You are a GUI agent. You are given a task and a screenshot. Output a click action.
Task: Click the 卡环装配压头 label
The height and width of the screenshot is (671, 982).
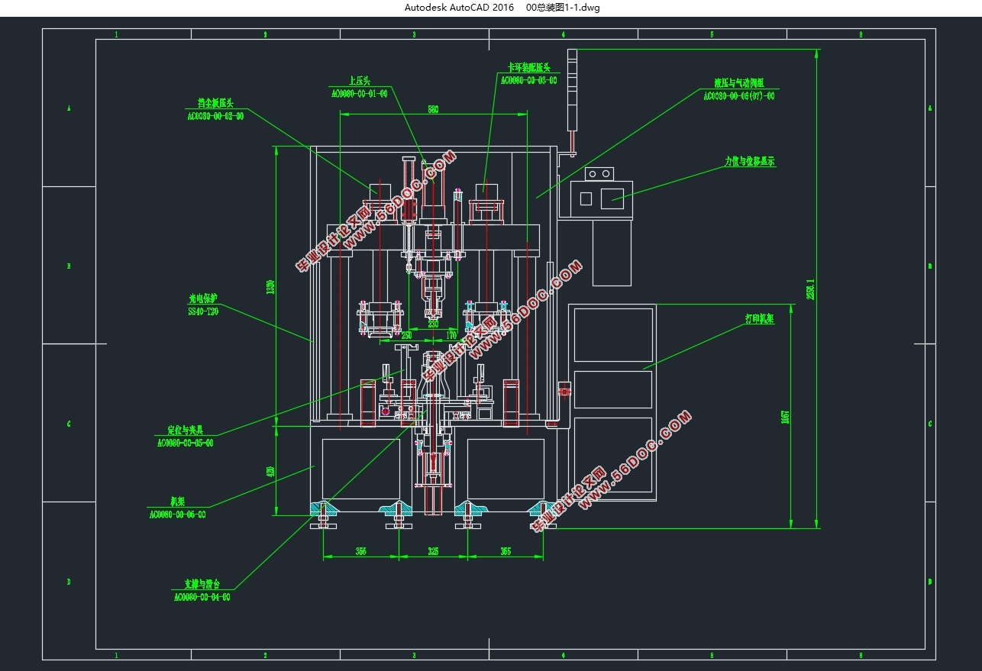click(x=529, y=67)
